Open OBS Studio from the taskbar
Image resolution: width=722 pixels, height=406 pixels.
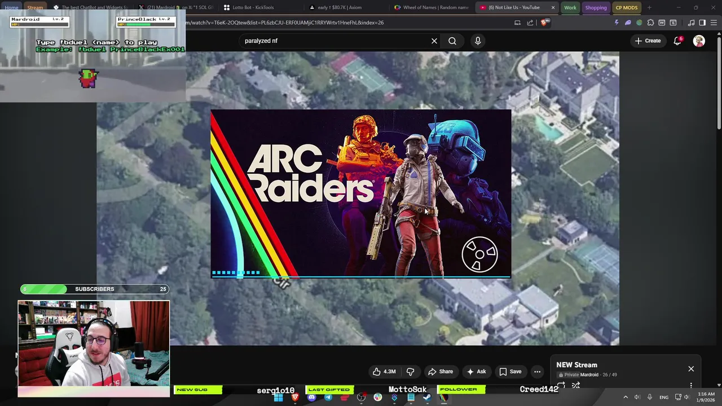(x=361, y=397)
